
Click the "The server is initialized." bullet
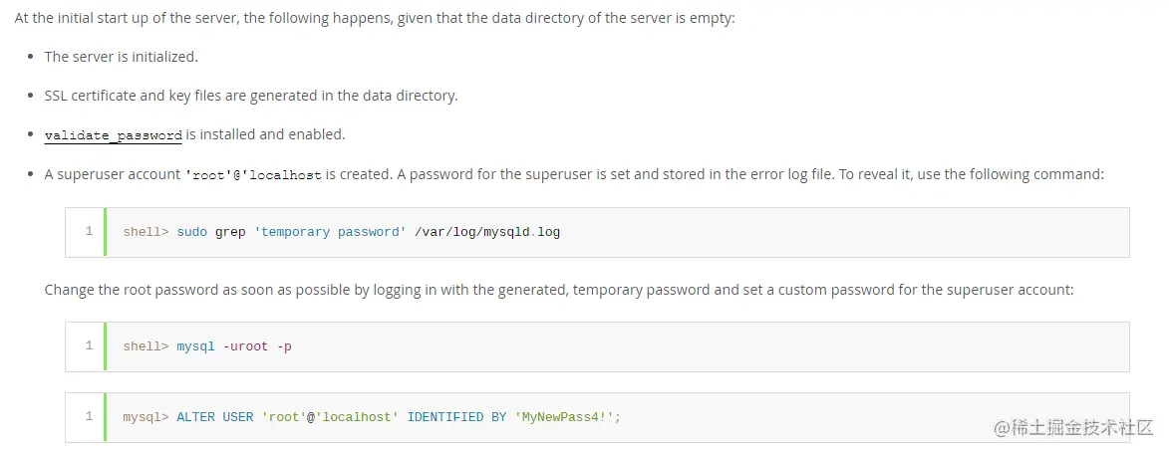pos(121,57)
